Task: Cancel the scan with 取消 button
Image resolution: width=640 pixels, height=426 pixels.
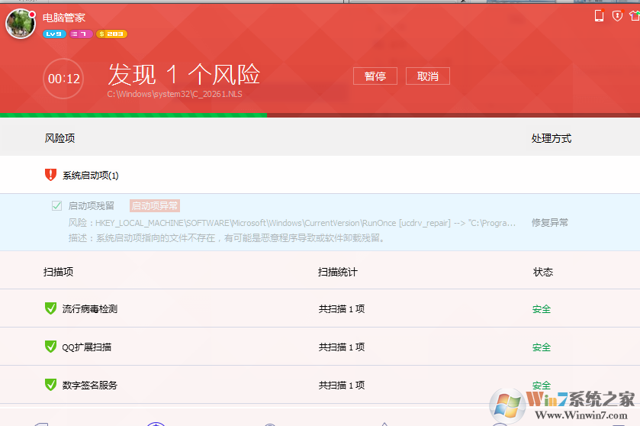Action: coord(428,76)
